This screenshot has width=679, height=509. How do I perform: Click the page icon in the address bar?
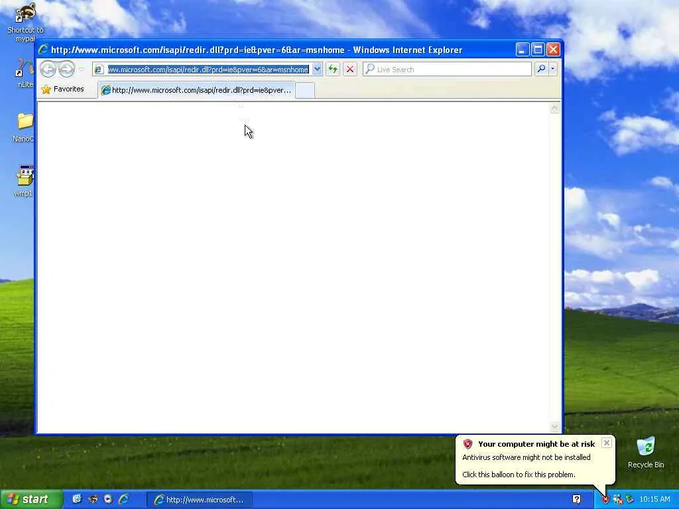(x=99, y=69)
